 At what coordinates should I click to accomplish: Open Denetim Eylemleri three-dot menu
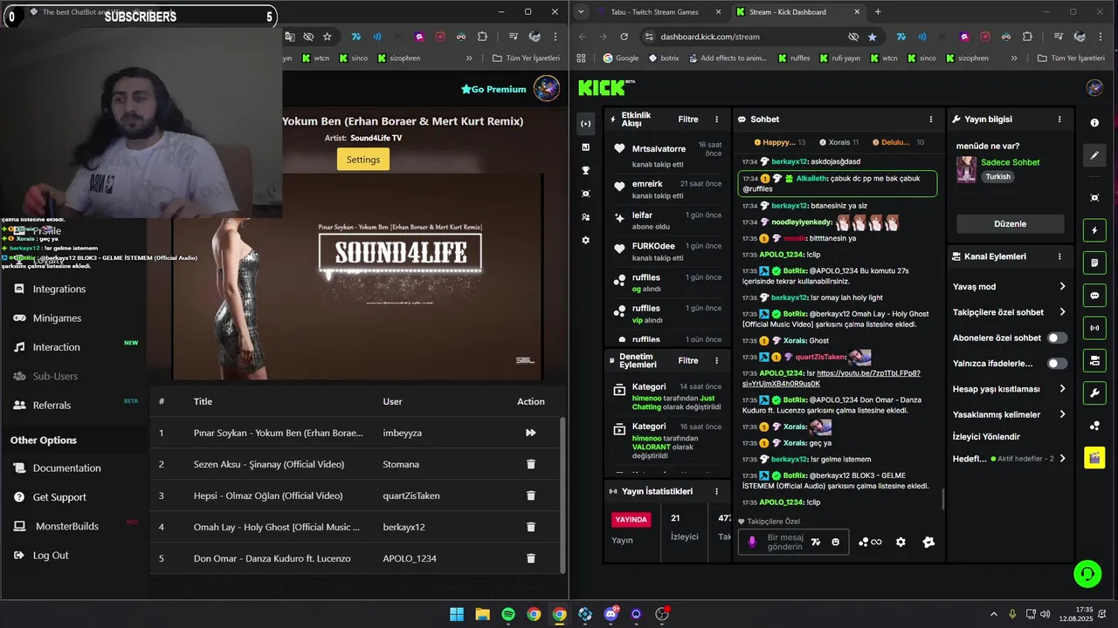[717, 360]
